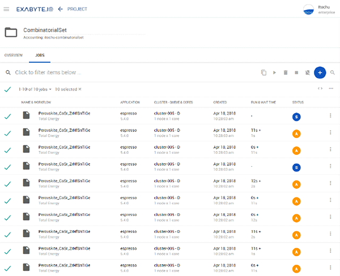Screen dimensions: 340x276
Task: Open three-dot menu for 11s + 2s job
Action: 330,234
